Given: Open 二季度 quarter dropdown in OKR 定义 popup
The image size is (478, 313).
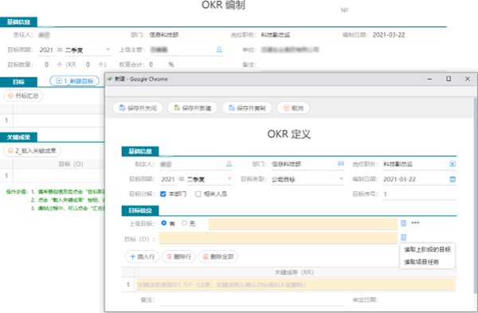Looking at the screenshot, I should pyautogui.click(x=210, y=179).
